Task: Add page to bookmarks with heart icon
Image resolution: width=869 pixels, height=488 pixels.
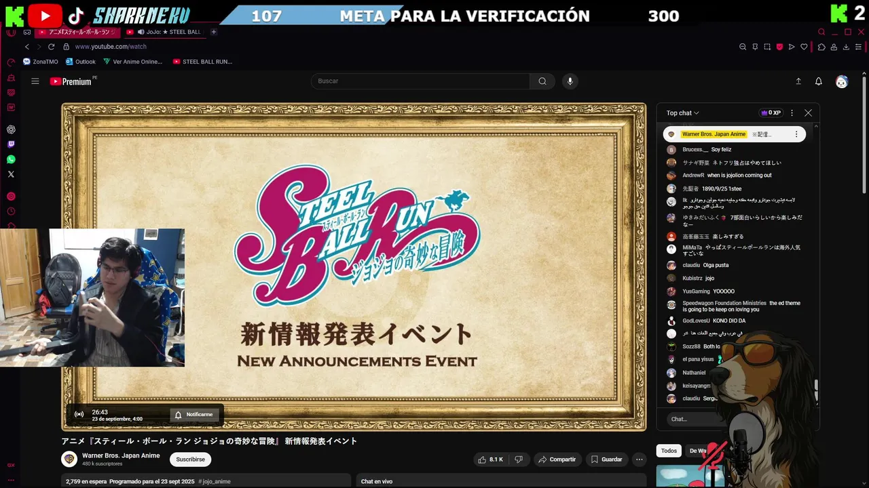Action: pos(805,47)
